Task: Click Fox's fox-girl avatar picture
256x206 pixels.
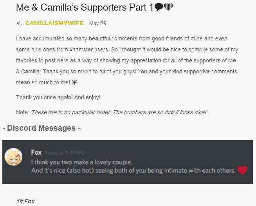Action: coord(13,157)
